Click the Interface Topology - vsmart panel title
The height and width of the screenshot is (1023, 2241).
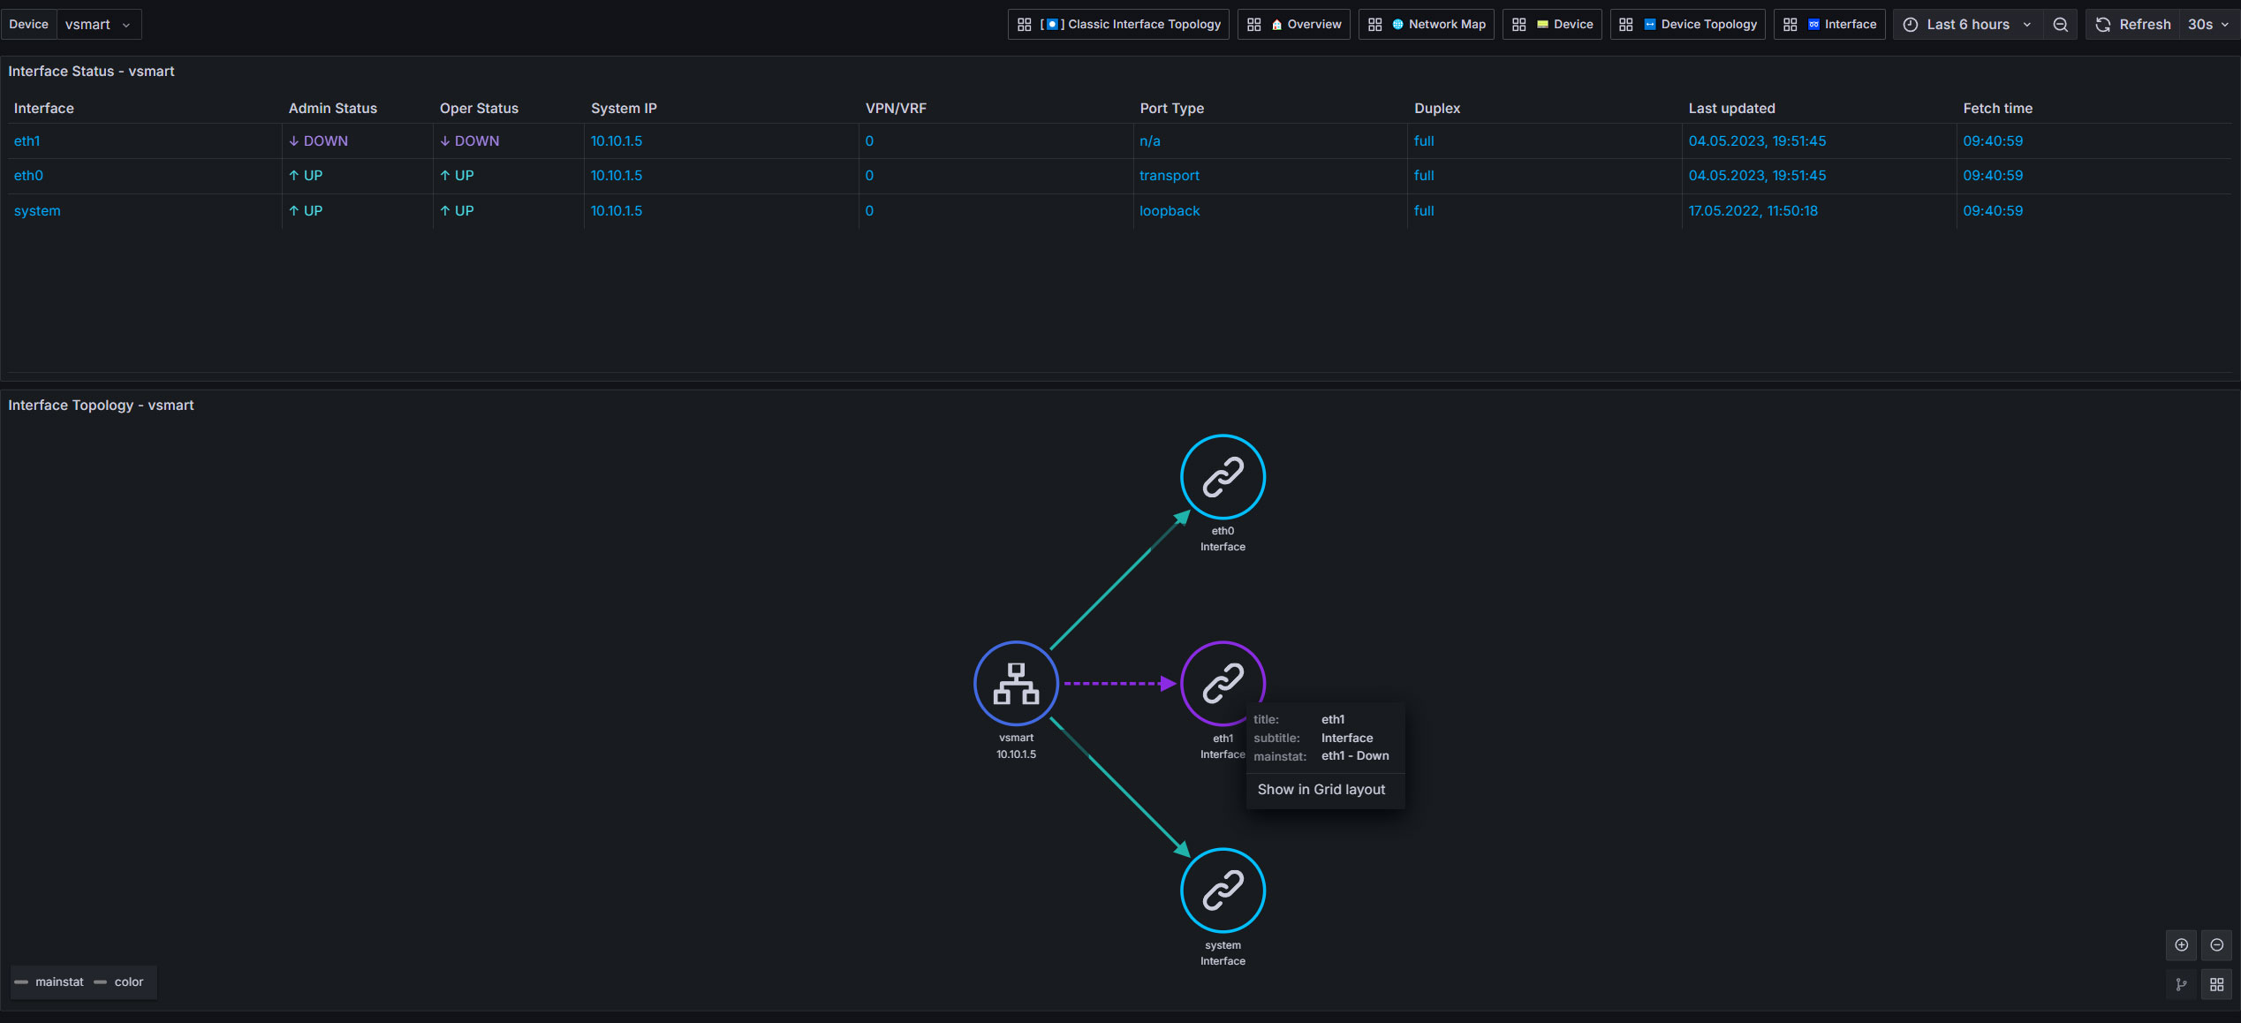tap(101, 405)
